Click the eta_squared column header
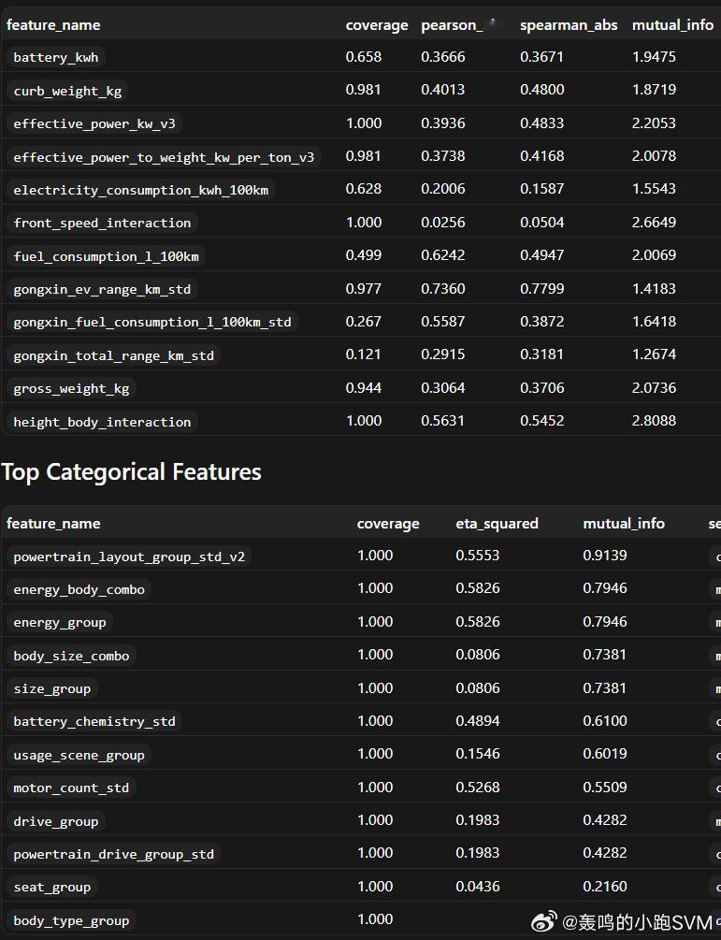The image size is (721, 940). coord(497,524)
